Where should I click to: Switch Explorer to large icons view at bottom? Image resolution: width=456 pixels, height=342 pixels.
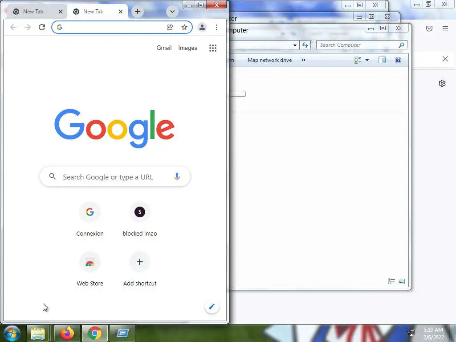pyautogui.click(x=402, y=281)
